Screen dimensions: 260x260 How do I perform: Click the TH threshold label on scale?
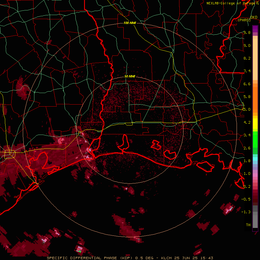click(x=248, y=225)
